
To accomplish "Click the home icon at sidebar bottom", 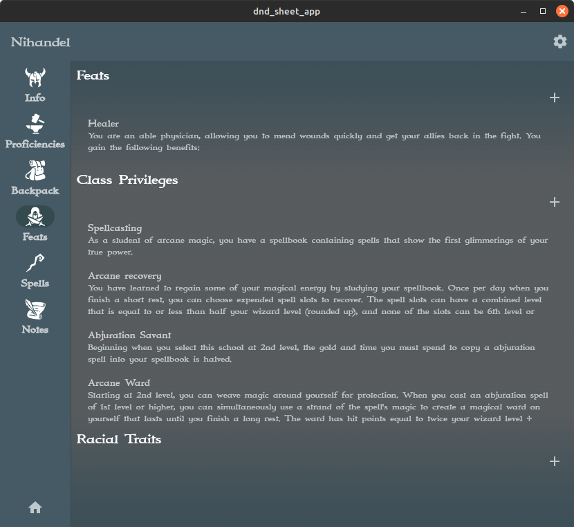I will (x=35, y=508).
